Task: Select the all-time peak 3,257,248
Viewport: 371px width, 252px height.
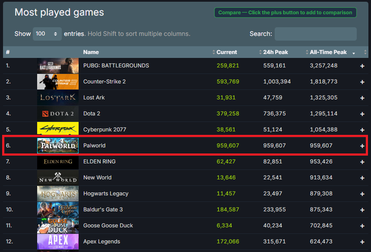Action: (x=324, y=65)
